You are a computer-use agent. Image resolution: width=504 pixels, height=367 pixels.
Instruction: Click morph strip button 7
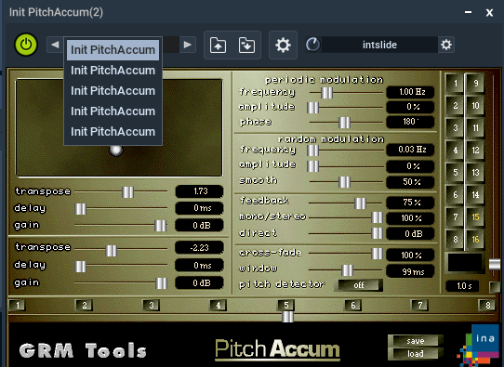click(420, 305)
